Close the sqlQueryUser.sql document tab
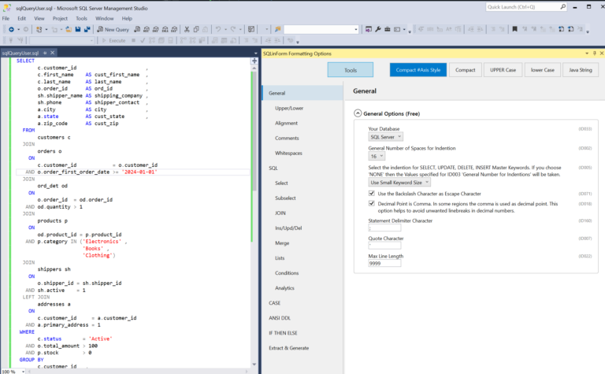 click(53, 53)
